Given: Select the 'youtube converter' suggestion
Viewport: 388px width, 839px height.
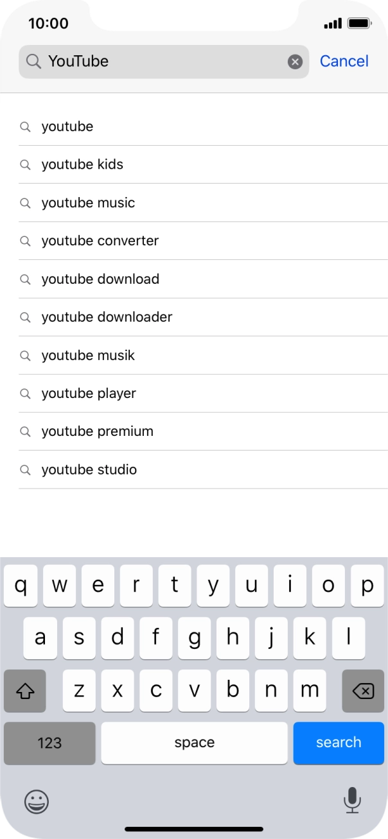Looking at the screenshot, I should (x=100, y=241).
